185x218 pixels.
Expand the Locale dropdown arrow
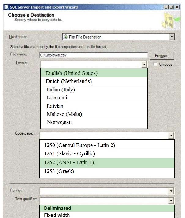click(x=144, y=64)
